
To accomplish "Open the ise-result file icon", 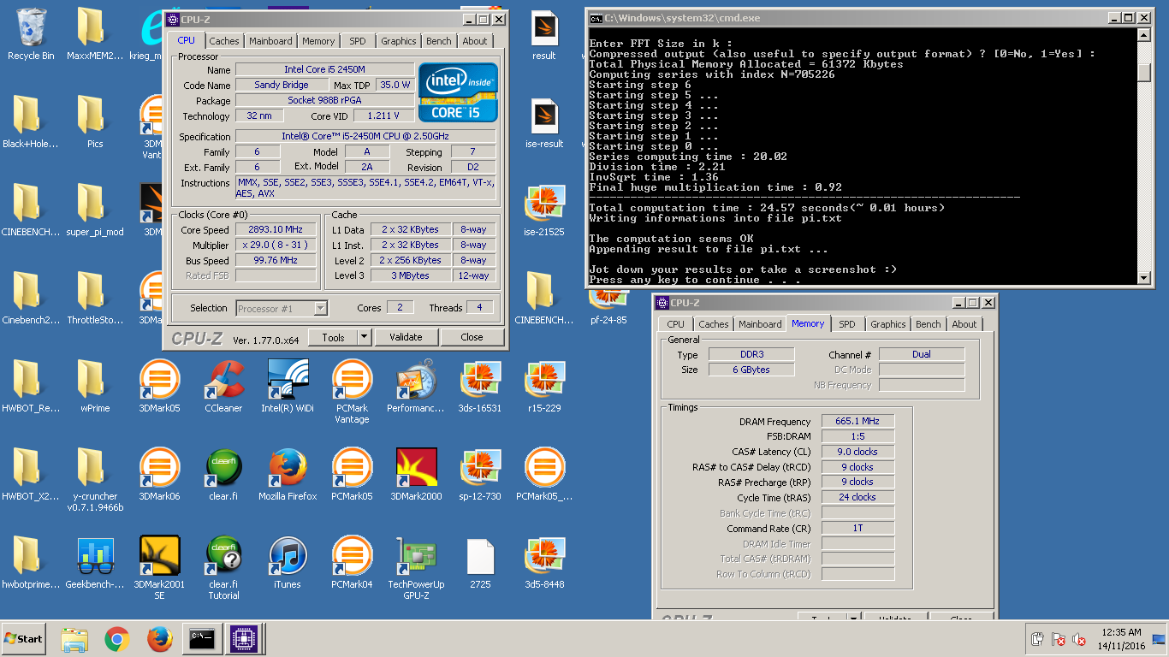I will point(544,122).
